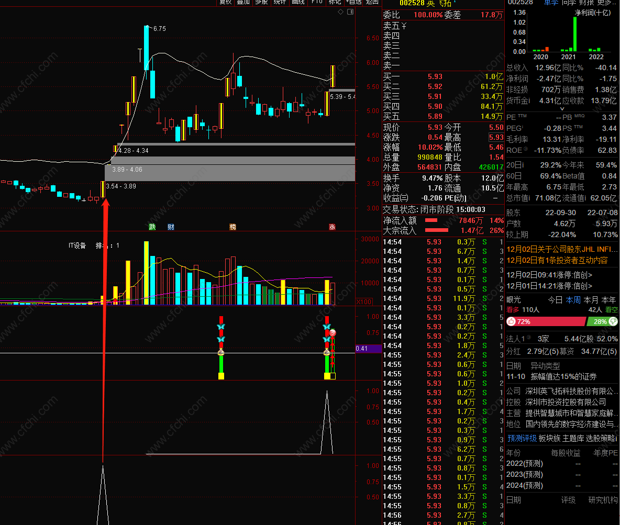Click the orange 榜 event marker
The width and height of the screenshot is (620, 525).
click(x=233, y=227)
